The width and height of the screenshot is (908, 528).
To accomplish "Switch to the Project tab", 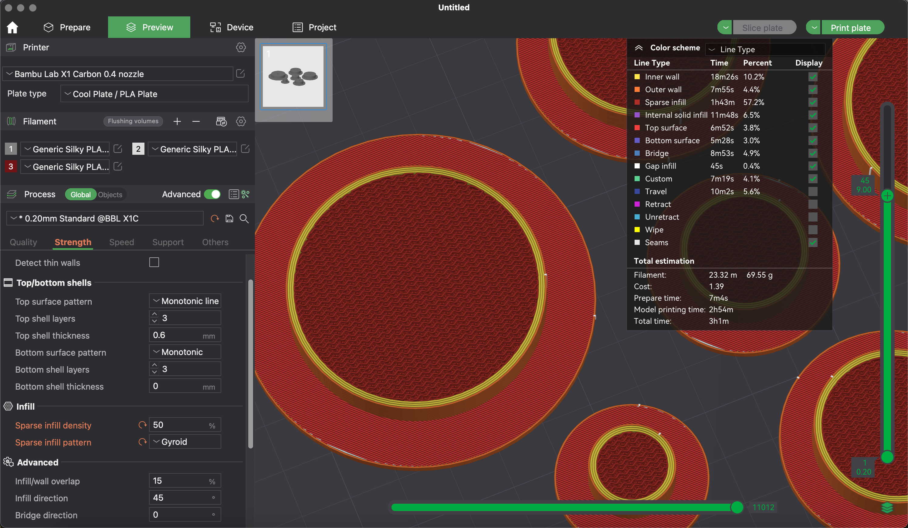I will tap(314, 27).
